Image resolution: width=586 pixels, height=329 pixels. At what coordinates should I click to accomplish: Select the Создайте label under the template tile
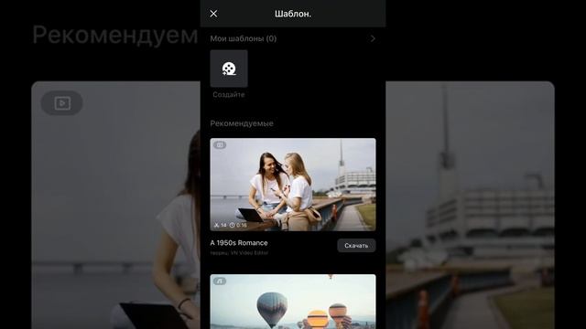click(229, 95)
